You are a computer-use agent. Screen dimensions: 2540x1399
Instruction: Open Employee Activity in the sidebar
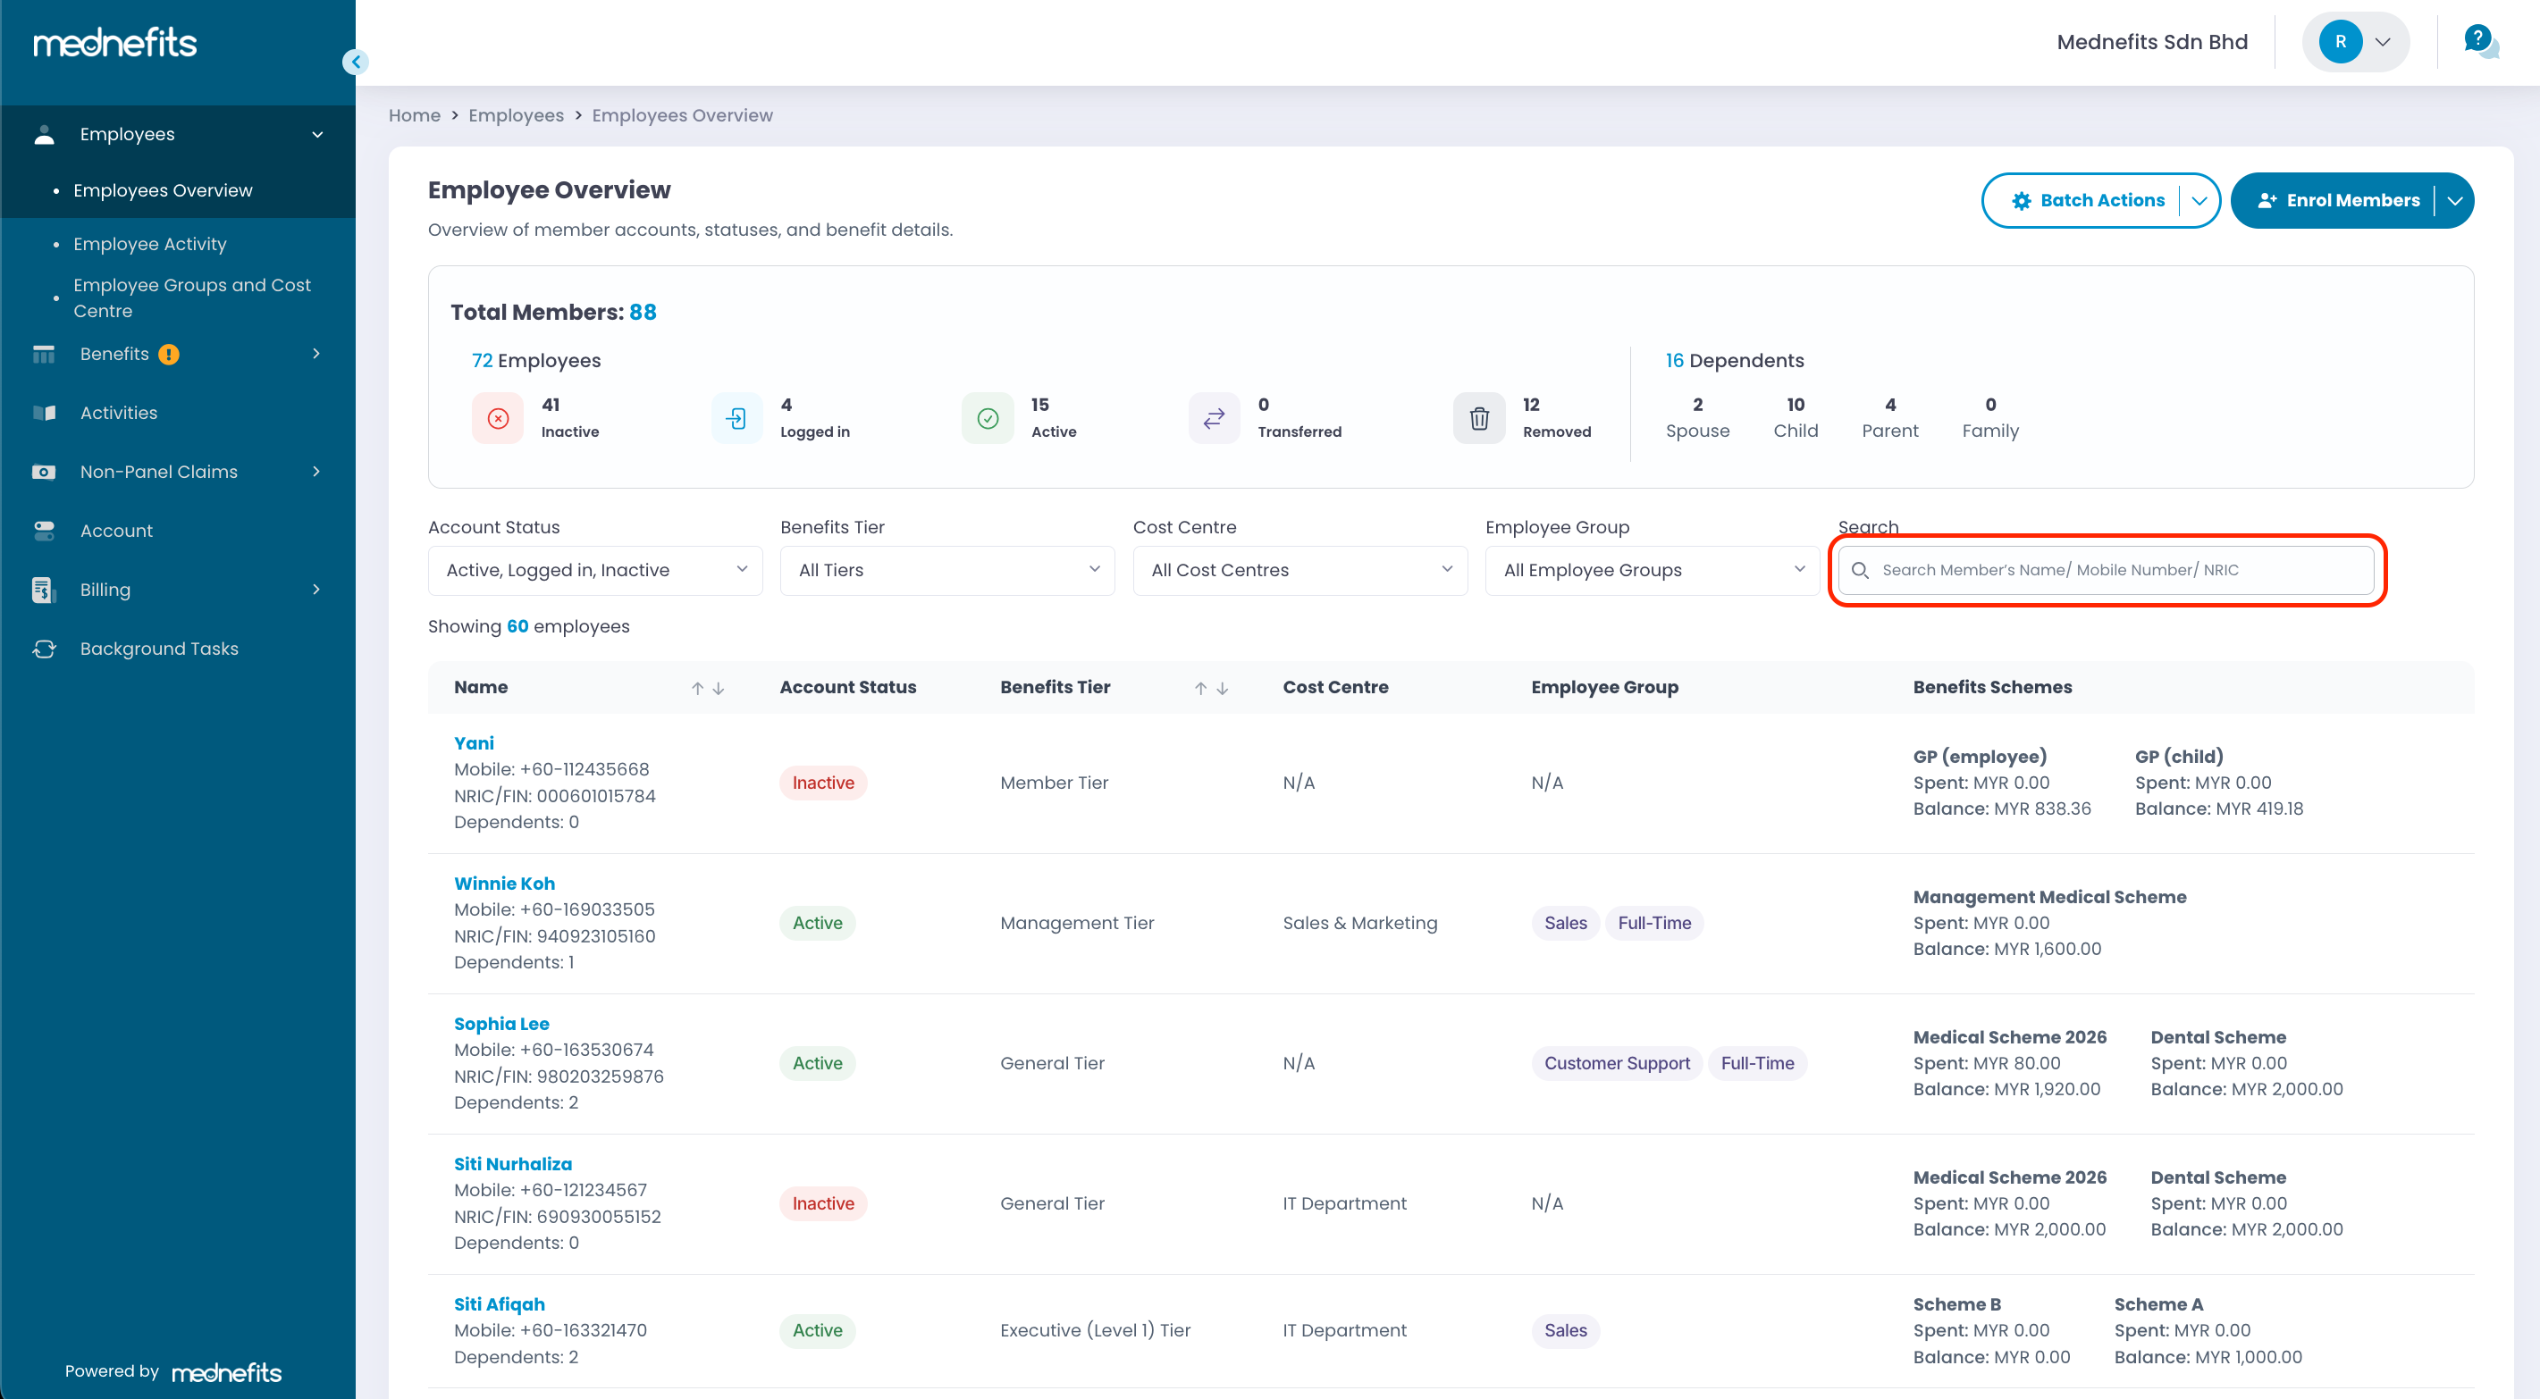150,244
